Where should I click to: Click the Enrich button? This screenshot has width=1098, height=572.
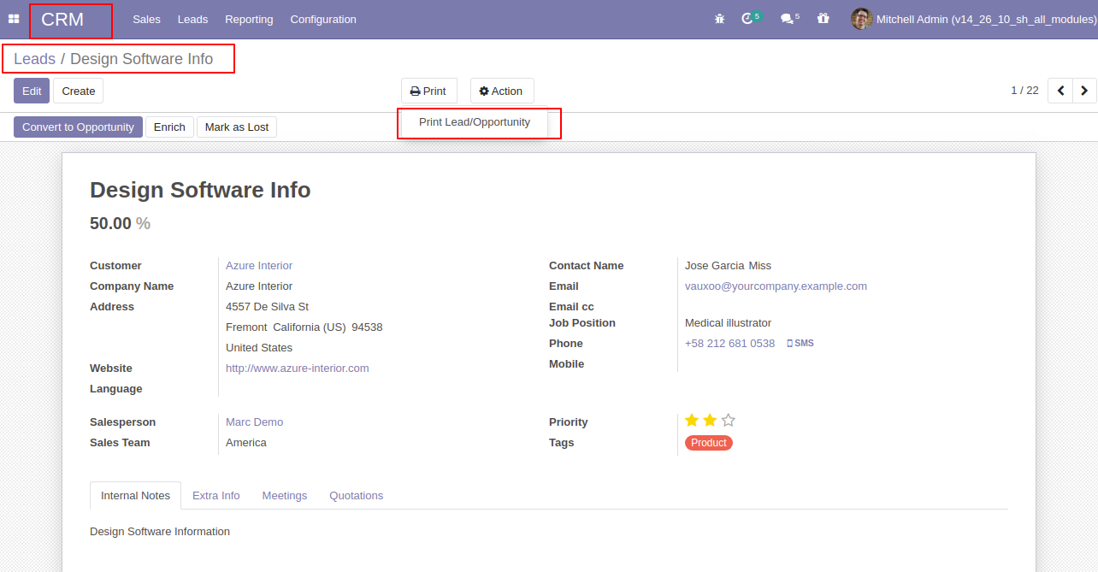169,127
